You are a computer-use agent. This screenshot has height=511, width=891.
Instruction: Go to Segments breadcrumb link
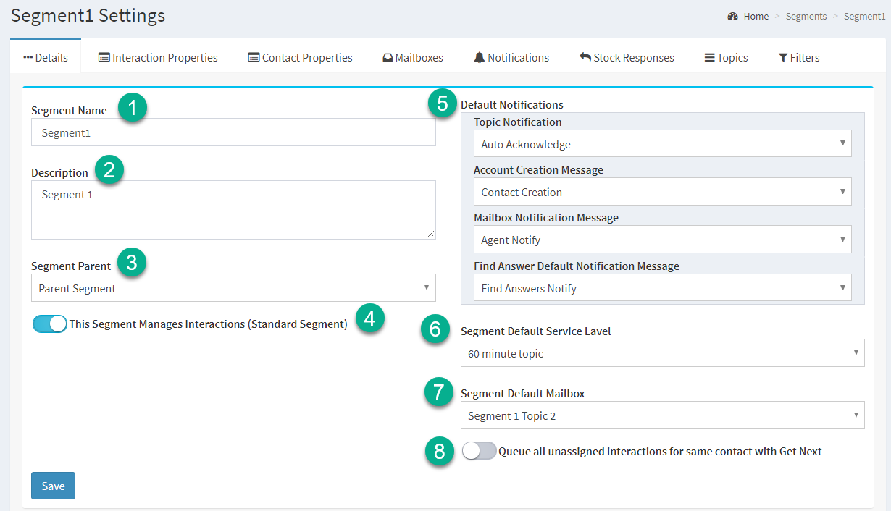pos(806,16)
